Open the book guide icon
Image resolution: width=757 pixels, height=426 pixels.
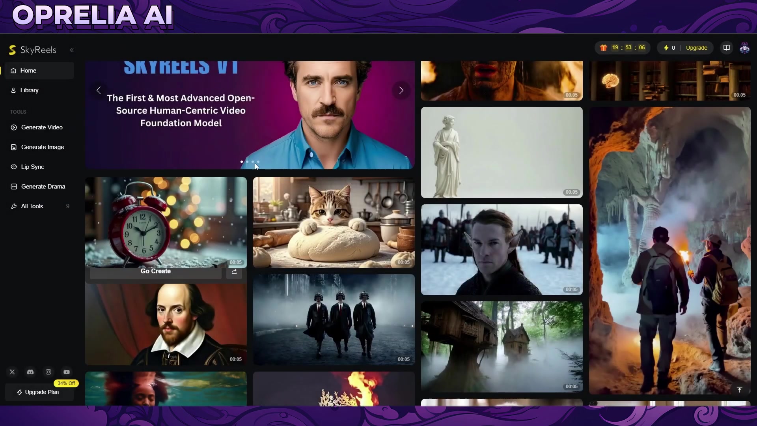click(x=726, y=48)
